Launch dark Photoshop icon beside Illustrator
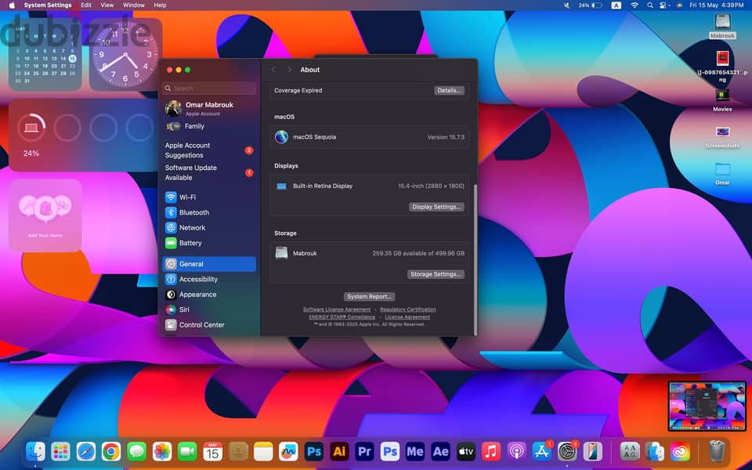Image resolution: width=752 pixels, height=470 pixels. 313,451
